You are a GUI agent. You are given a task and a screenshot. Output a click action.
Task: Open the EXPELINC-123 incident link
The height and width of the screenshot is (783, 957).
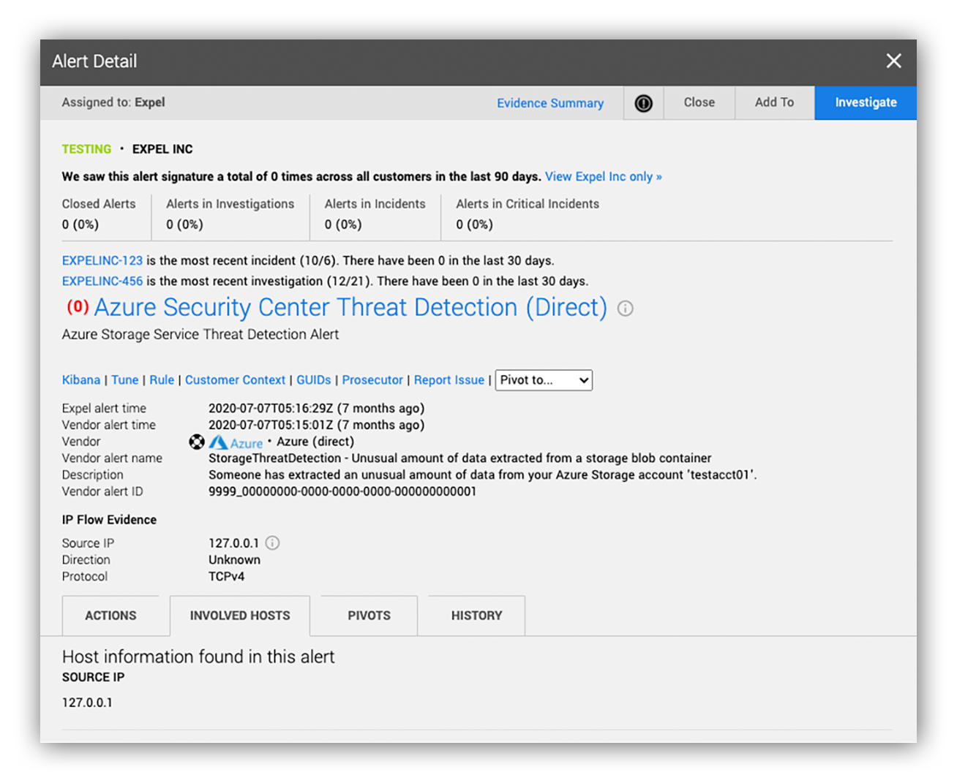[x=102, y=260]
